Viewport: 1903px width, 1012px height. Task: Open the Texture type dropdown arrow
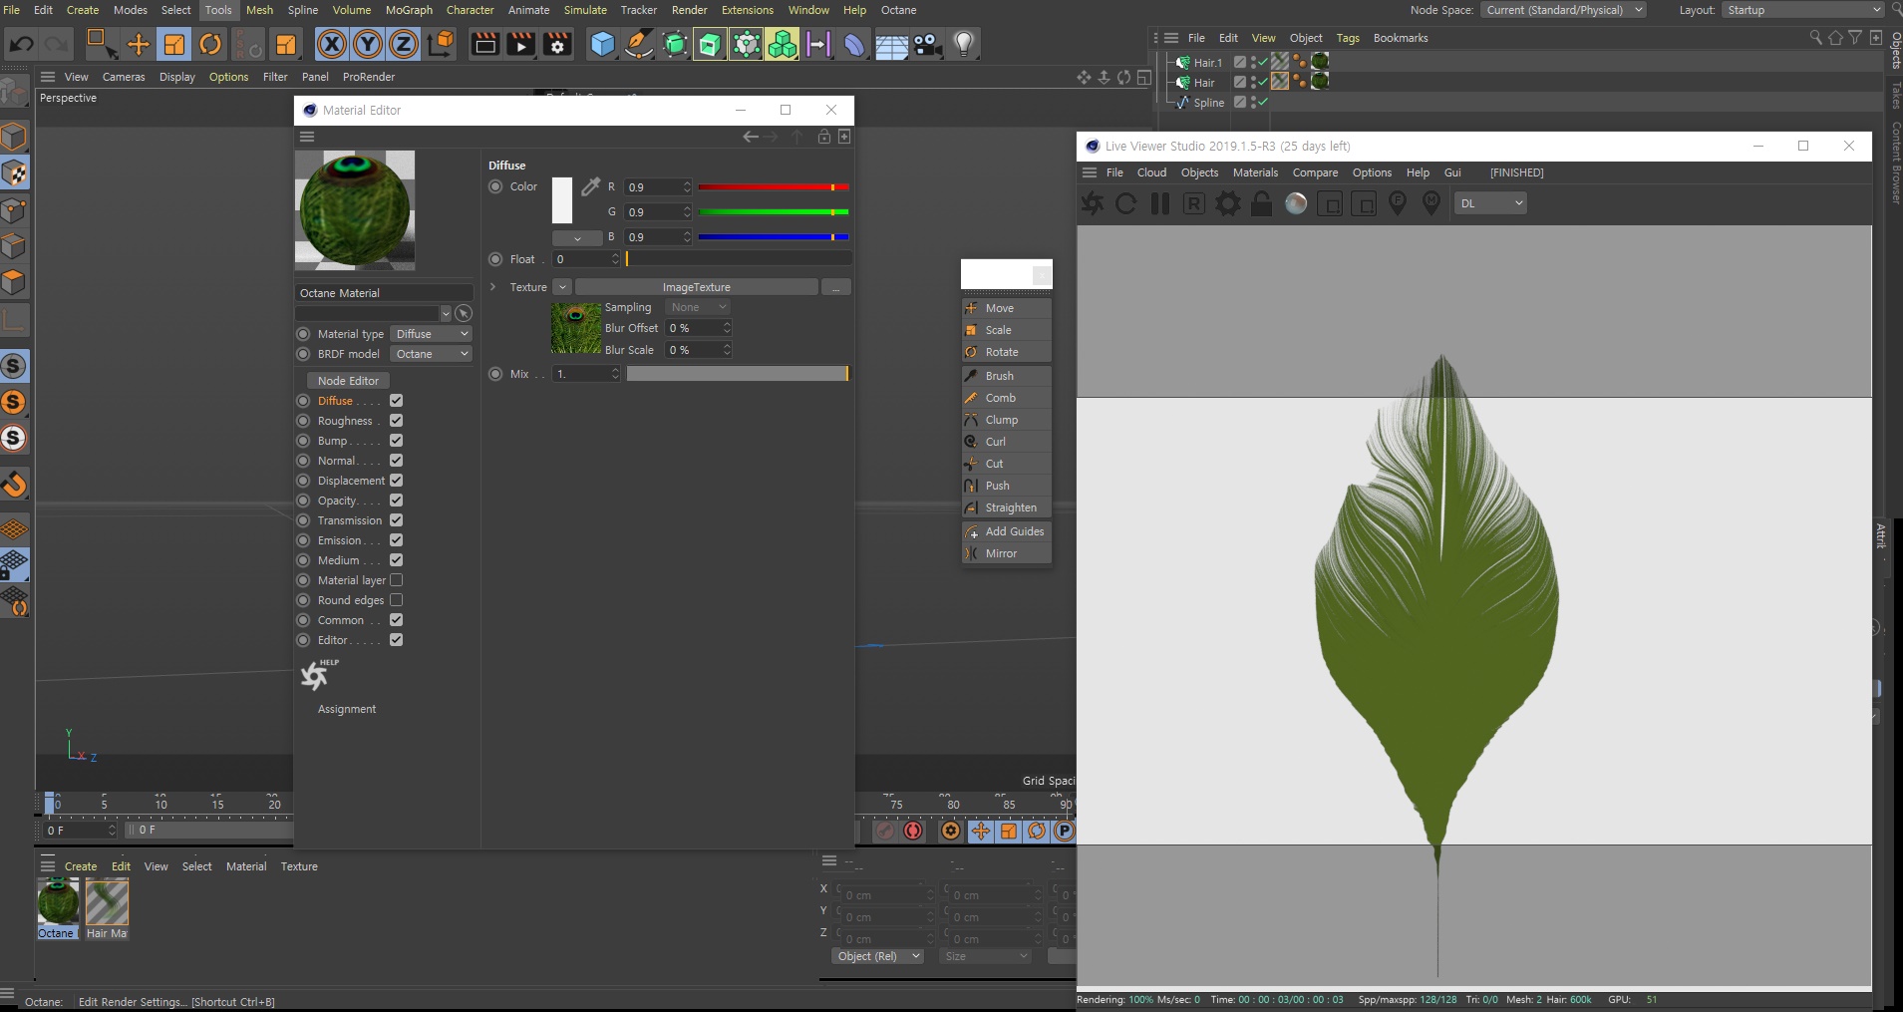562,287
